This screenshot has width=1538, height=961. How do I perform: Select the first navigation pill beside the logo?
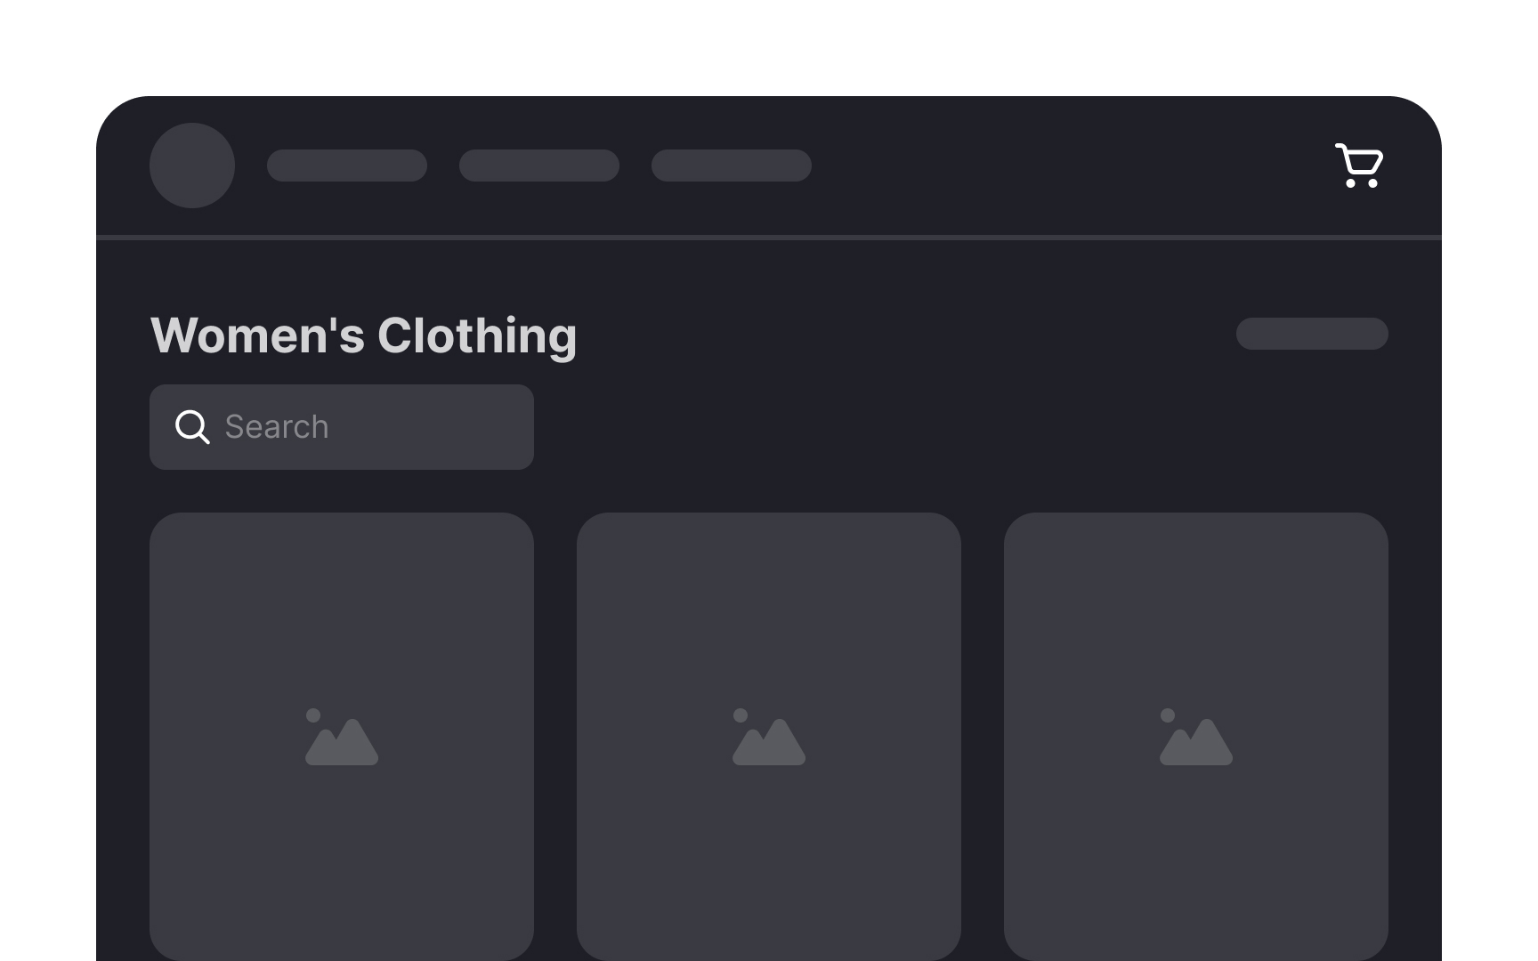tap(347, 166)
